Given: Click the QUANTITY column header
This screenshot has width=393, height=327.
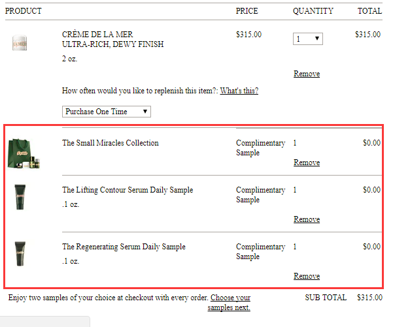Looking at the screenshot, I should 313,11.
